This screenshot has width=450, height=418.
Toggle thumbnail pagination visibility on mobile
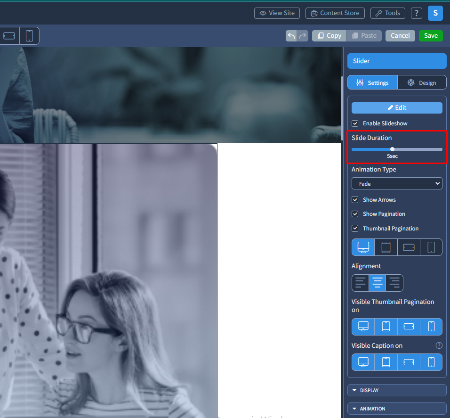pyautogui.click(x=431, y=327)
